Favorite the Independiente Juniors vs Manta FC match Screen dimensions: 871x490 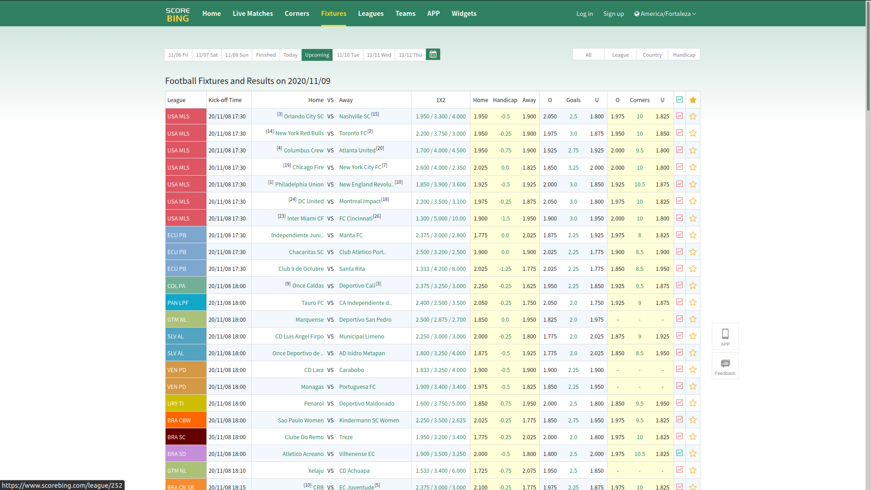point(693,235)
